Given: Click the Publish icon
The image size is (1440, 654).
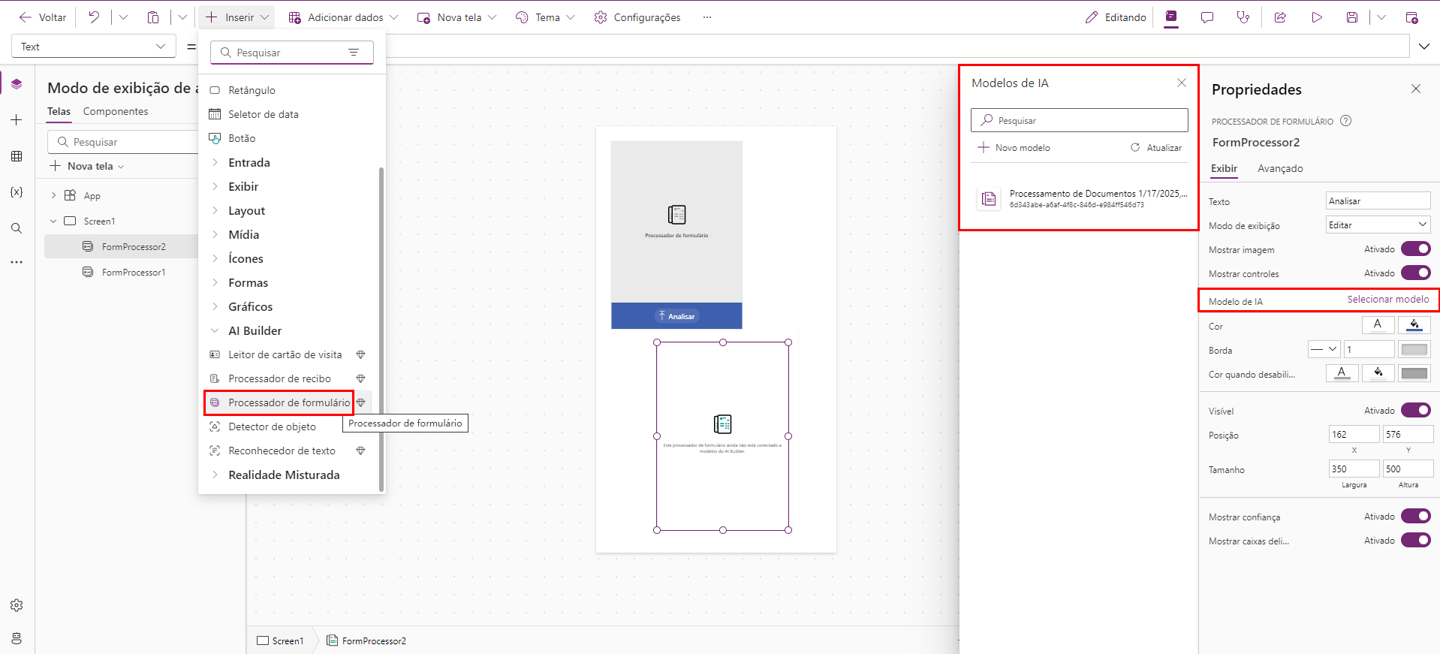Looking at the screenshot, I should [x=1411, y=17].
